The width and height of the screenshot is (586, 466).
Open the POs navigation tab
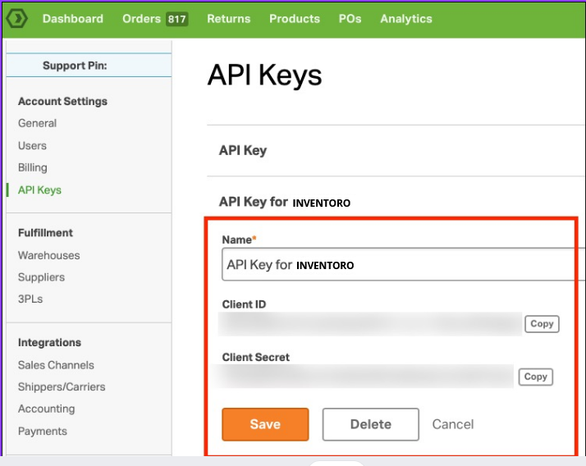pos(350,18)
